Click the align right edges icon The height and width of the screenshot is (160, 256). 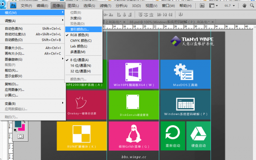point(130,15)
